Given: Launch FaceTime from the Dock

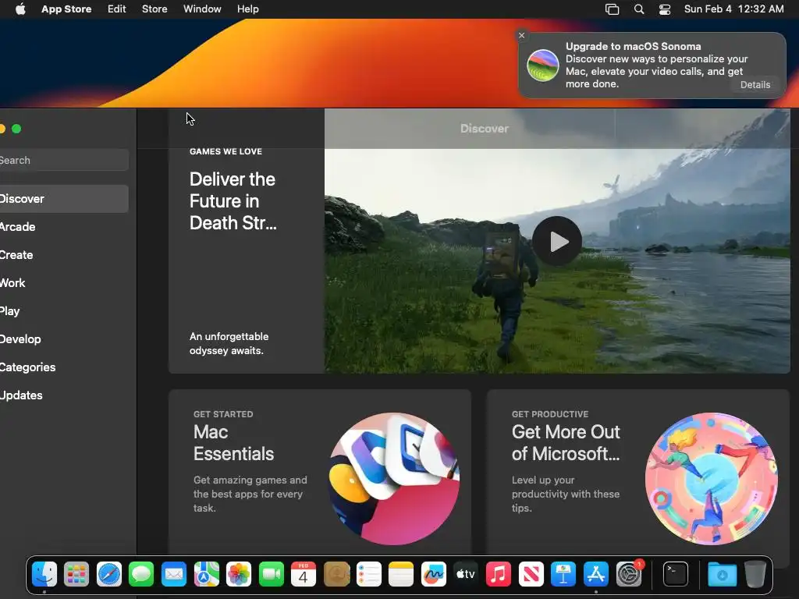Looking at the screenshot, I should pyautogui.click(x=271, y=575).
